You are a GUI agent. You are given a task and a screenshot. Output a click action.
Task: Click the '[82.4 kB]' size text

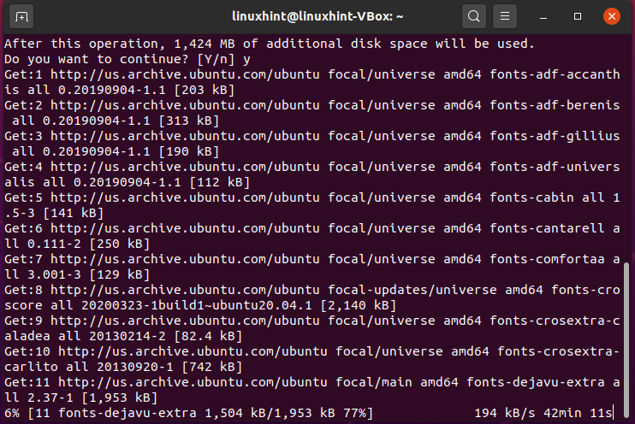208,336
